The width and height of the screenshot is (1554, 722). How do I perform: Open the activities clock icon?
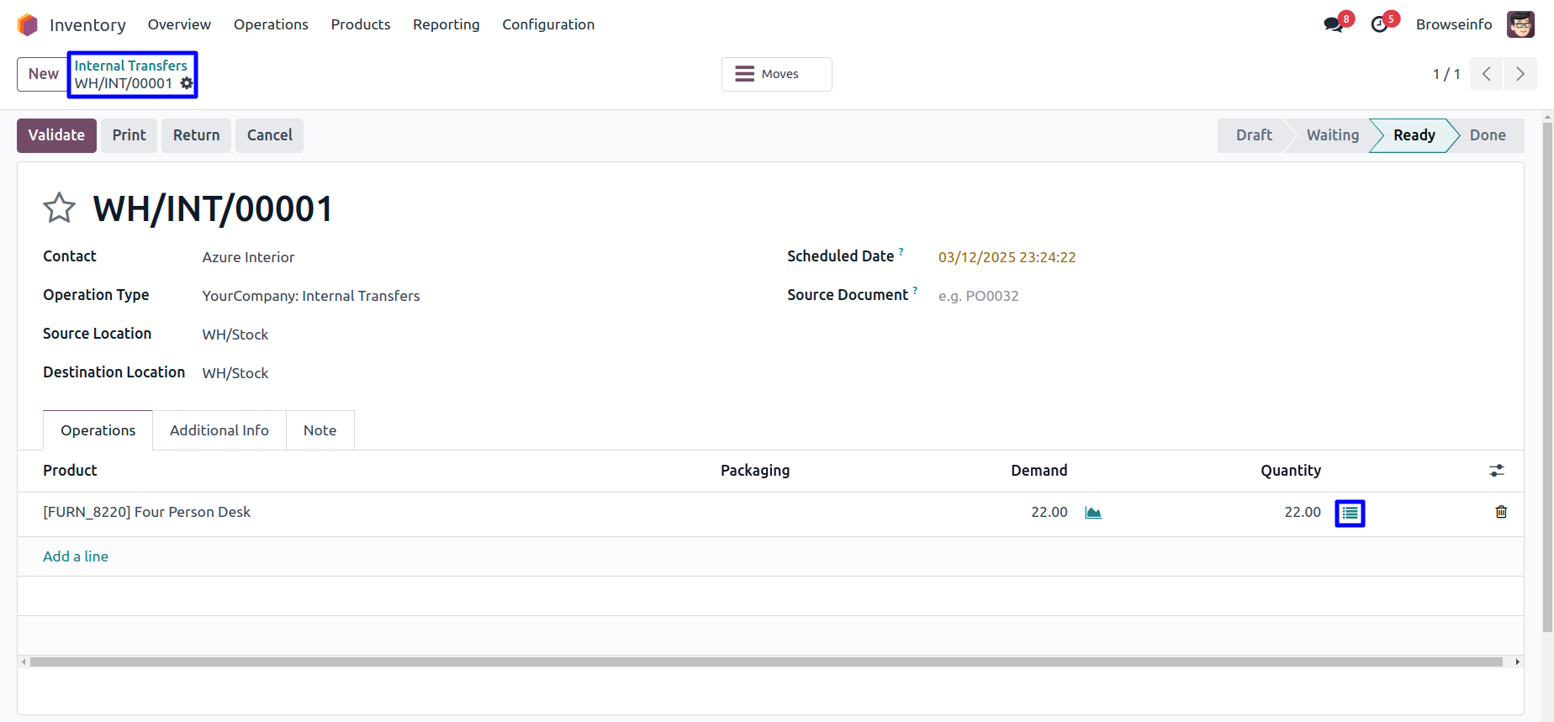1379,25
